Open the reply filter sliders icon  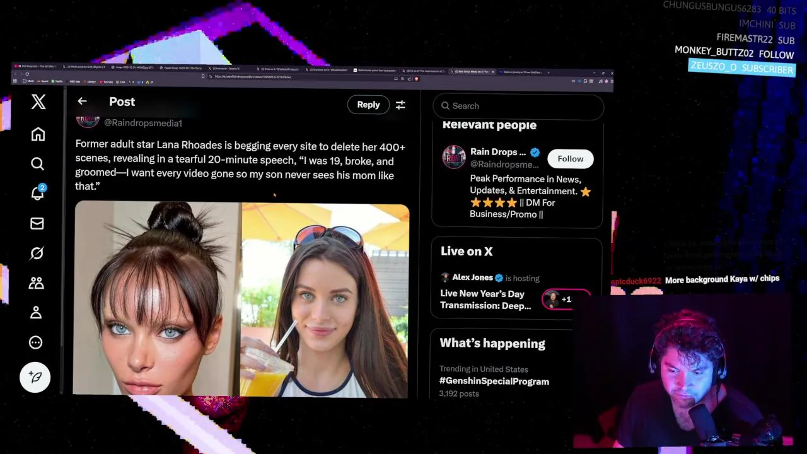[x=400, y=105]
